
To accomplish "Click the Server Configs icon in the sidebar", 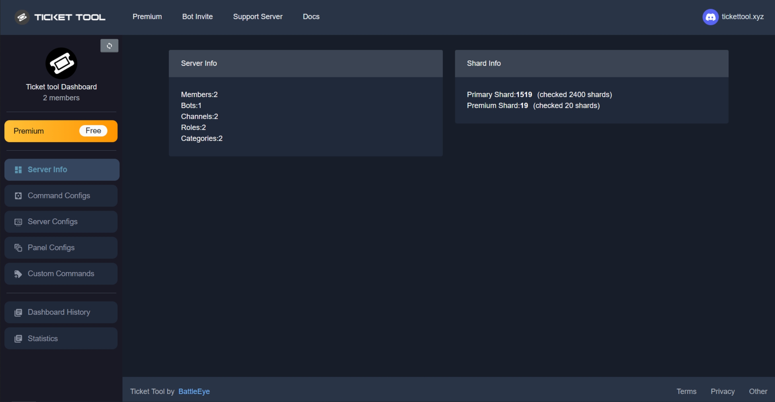I will coord(18,222).
